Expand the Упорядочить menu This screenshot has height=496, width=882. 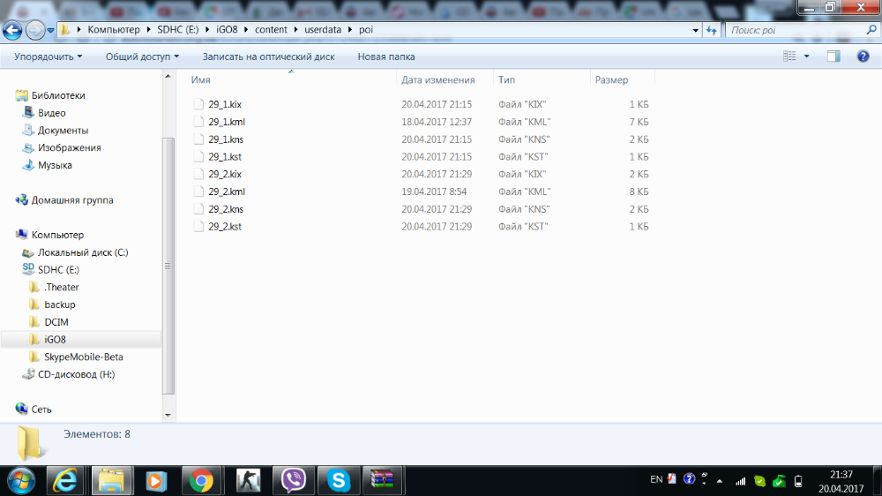(48, 56)
